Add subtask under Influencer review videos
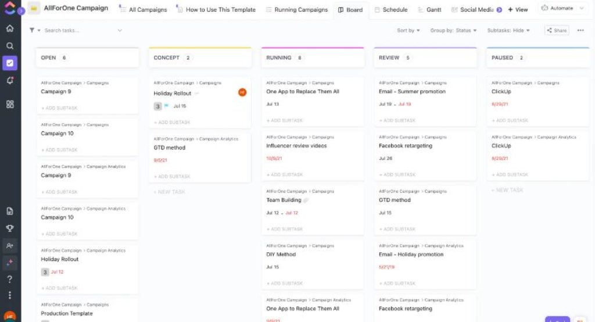 [x=285, y=175]
